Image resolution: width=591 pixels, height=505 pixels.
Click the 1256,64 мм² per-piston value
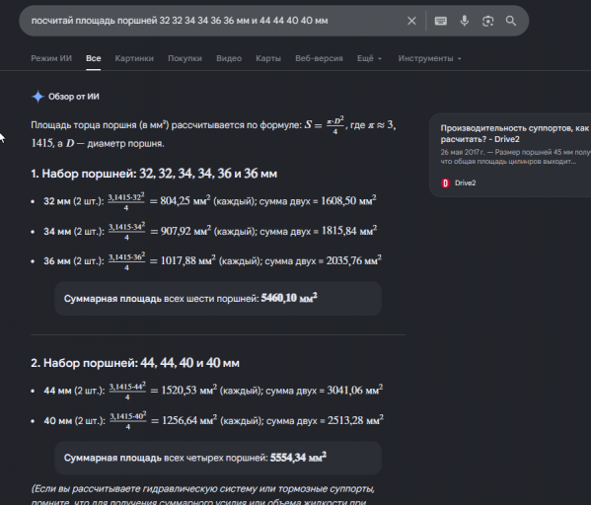[189, 420]
